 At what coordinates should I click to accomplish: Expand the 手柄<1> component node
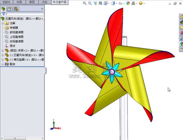2,51
